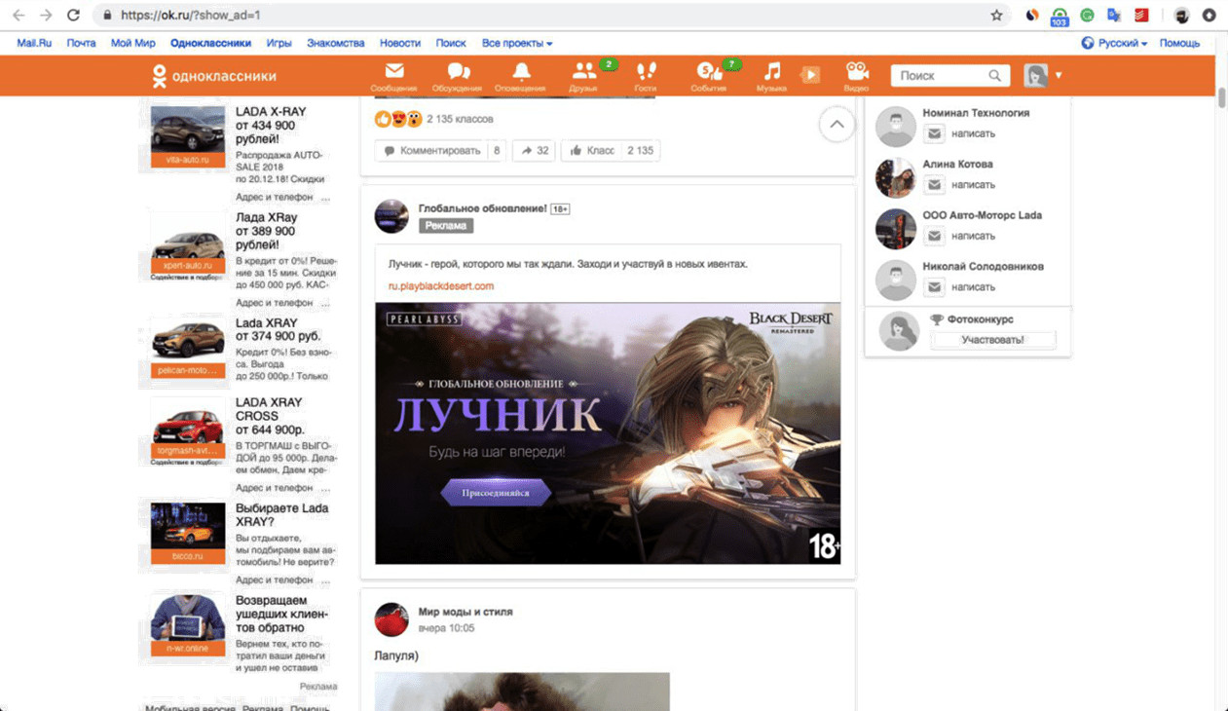This screenshot has width=1228, height=711.
Task: Click написать next to Номинал Технология
Action: pyautogui.click(x=973, y=133)
